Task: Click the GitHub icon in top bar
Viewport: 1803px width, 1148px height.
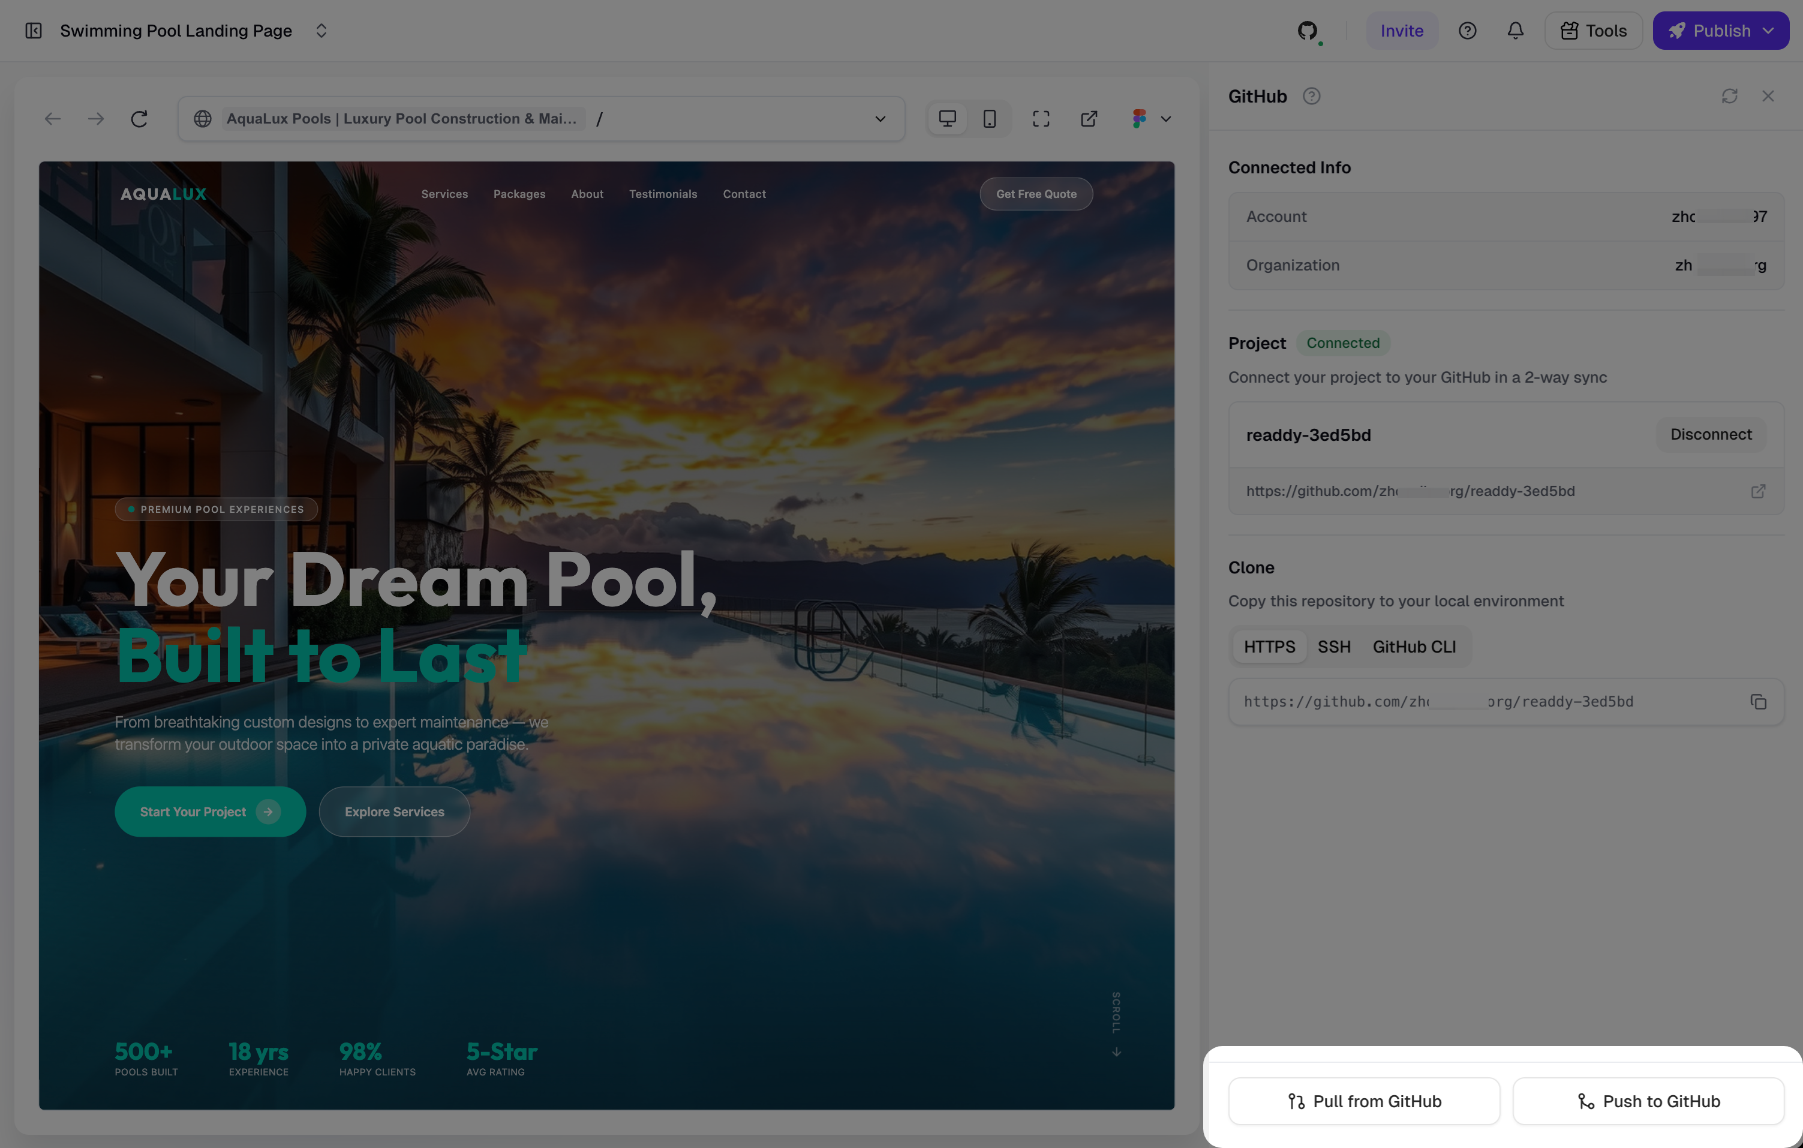Action: click(x=1308, y=31)
